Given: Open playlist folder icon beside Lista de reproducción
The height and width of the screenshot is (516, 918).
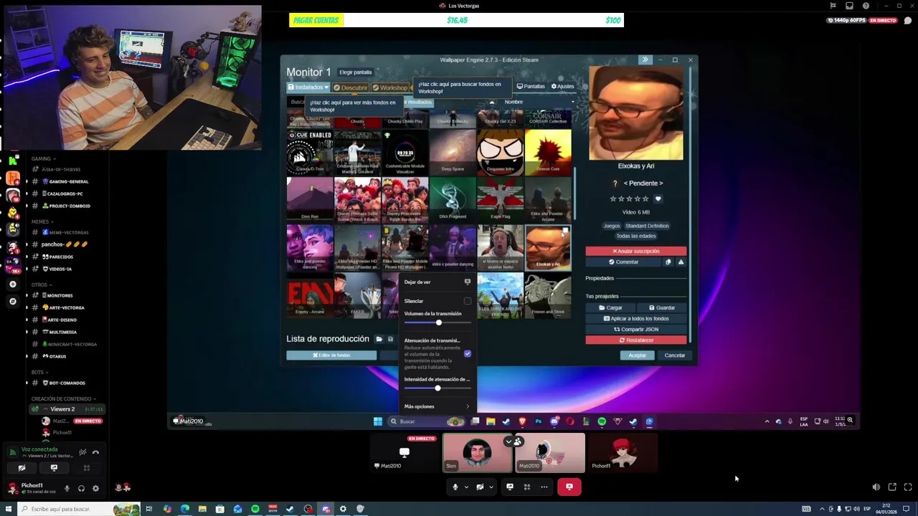Looking at the screenshot, I should tap(379, 339).
